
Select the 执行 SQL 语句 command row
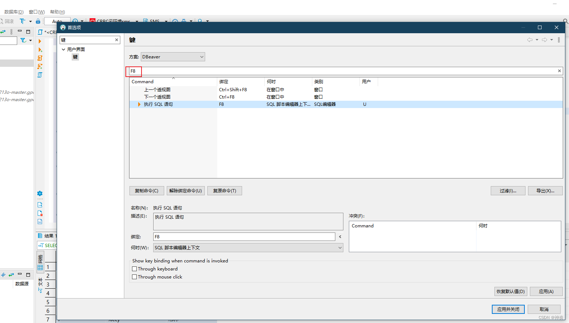tap(346, 104)
